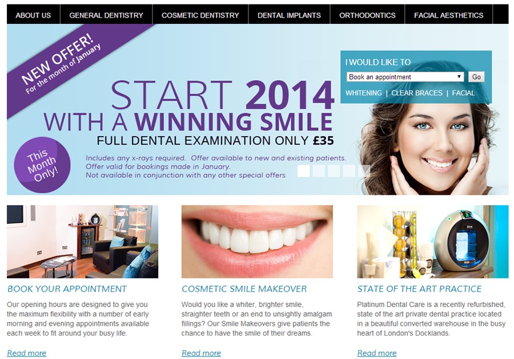Screen dimensions: 514x359
Task: Follow the Whitening quick link
Action: click(x=364, y=93)
